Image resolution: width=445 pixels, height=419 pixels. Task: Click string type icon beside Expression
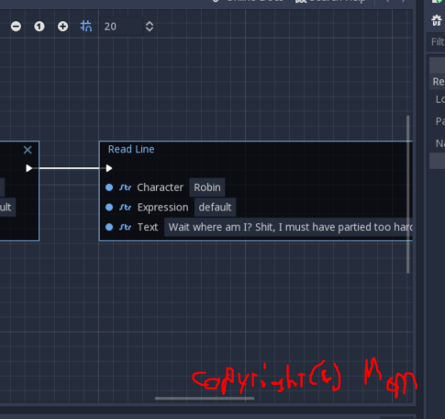pyautogui.click(x=125, y=208)
